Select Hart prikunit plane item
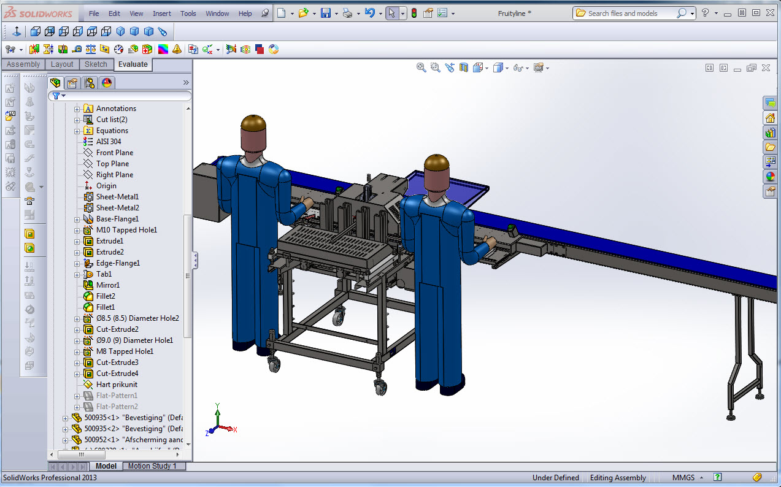781x487 pixels. click(x=117, y=385)
